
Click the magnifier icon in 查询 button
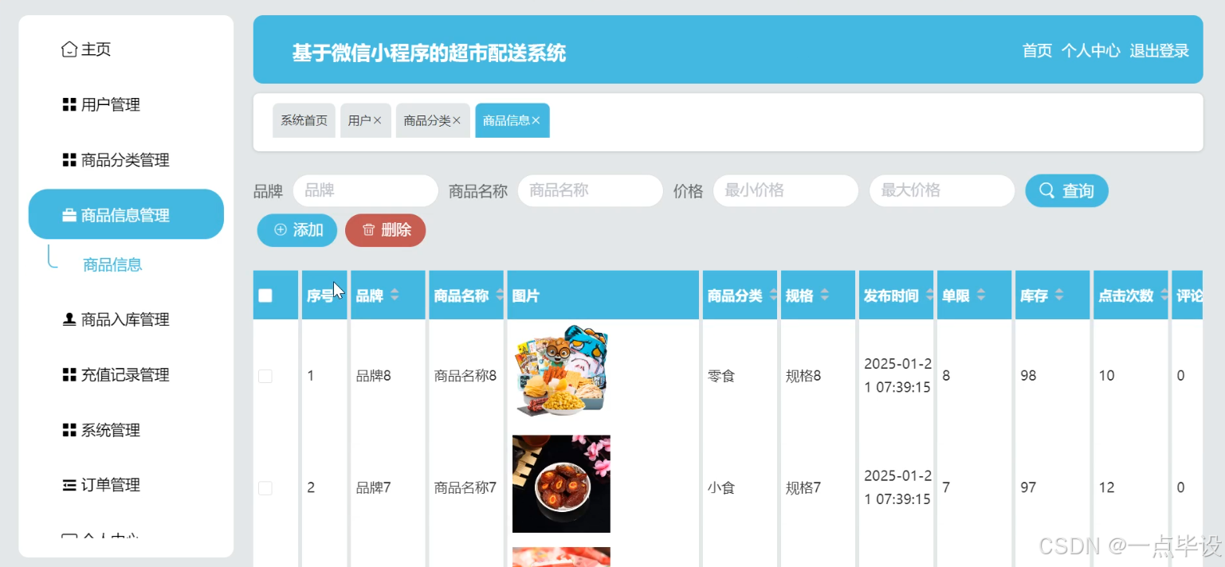[x=1046, y=190]
